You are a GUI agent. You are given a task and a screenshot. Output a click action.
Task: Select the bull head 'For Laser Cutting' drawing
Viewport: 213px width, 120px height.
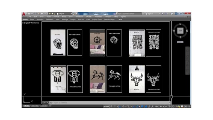[x=153, y=79]
